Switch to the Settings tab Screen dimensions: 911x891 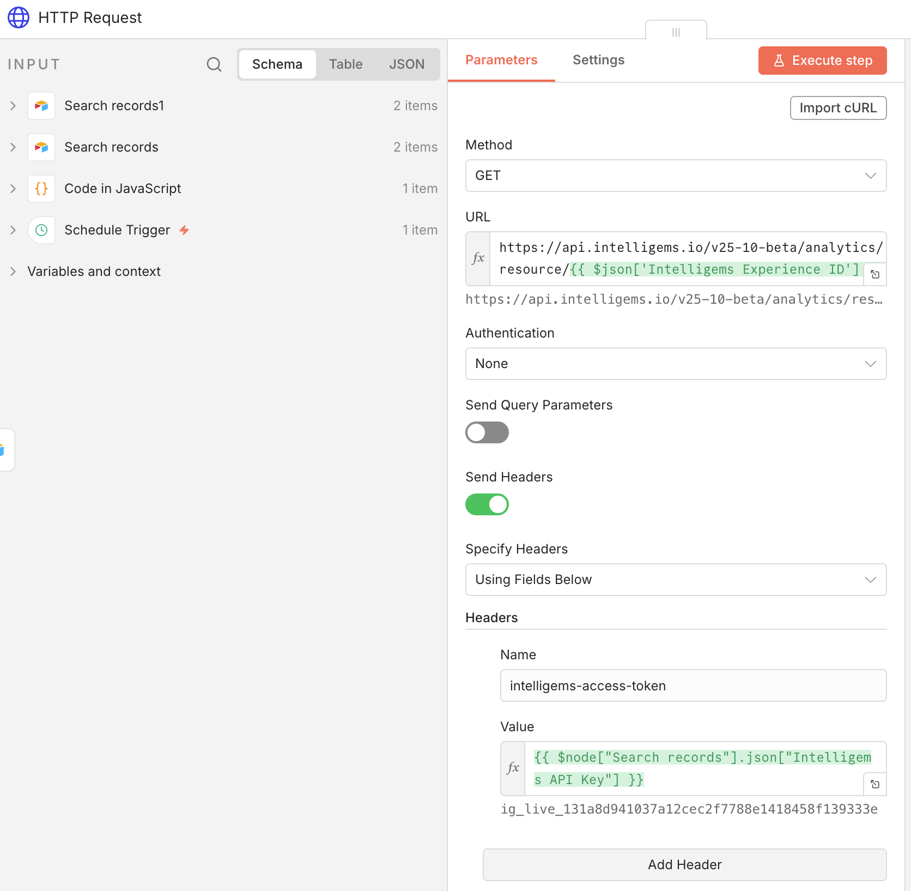598,60
